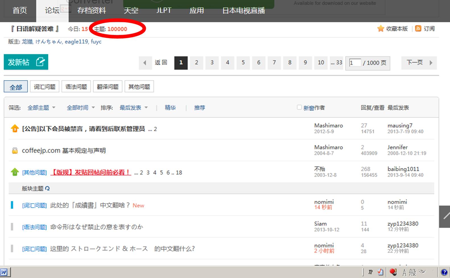Image resolution: width=450 pixels, height=278 pixels.
Task: Click the 收藏本版 link
Action: click(x=397, y=29)
